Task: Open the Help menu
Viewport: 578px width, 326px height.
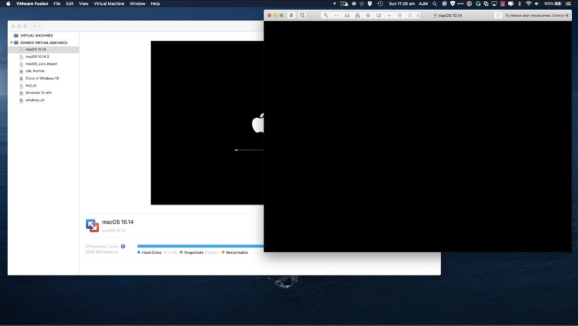Action: pyautogui.click(x=155, y=3)
